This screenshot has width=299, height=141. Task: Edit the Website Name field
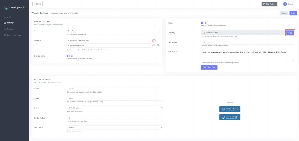pos(113,31)
